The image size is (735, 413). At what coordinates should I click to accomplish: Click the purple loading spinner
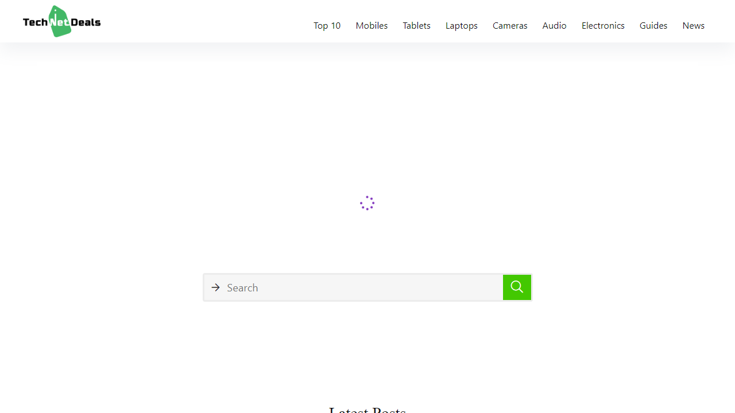pyautogui.click(x=367, y=203)
